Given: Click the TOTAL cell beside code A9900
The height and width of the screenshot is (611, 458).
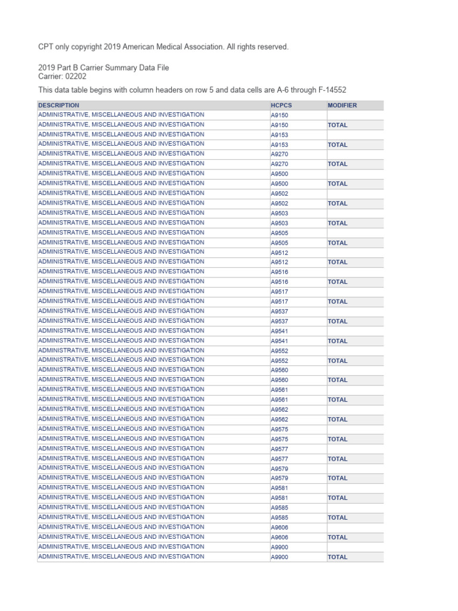Looking at the screenshot, I should click(338, 557).
